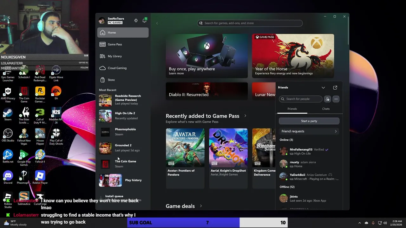This screenshot has width=406, height=228.
Task: Open AMD Privacy View desktop icon
Action: [8, 95]
